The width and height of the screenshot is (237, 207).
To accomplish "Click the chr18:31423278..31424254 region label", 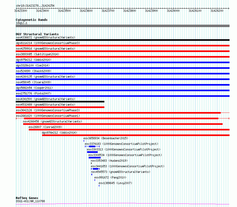I will click(35, 6).
